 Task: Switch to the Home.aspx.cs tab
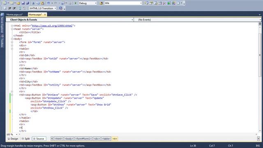14,15
